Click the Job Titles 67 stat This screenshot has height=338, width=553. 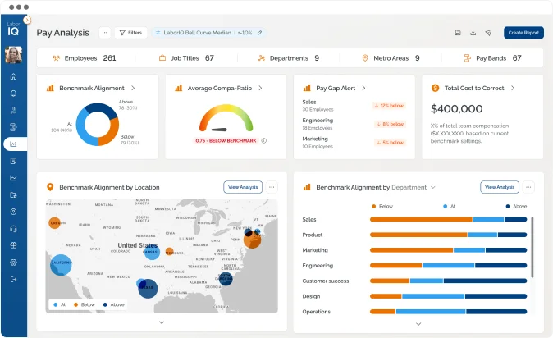186,58
